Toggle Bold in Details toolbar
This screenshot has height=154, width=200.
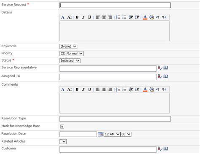click(77, 17)
